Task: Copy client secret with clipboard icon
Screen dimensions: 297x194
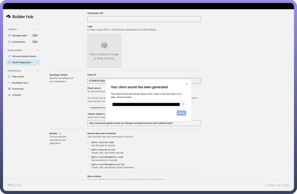Action: click(183, 104)
